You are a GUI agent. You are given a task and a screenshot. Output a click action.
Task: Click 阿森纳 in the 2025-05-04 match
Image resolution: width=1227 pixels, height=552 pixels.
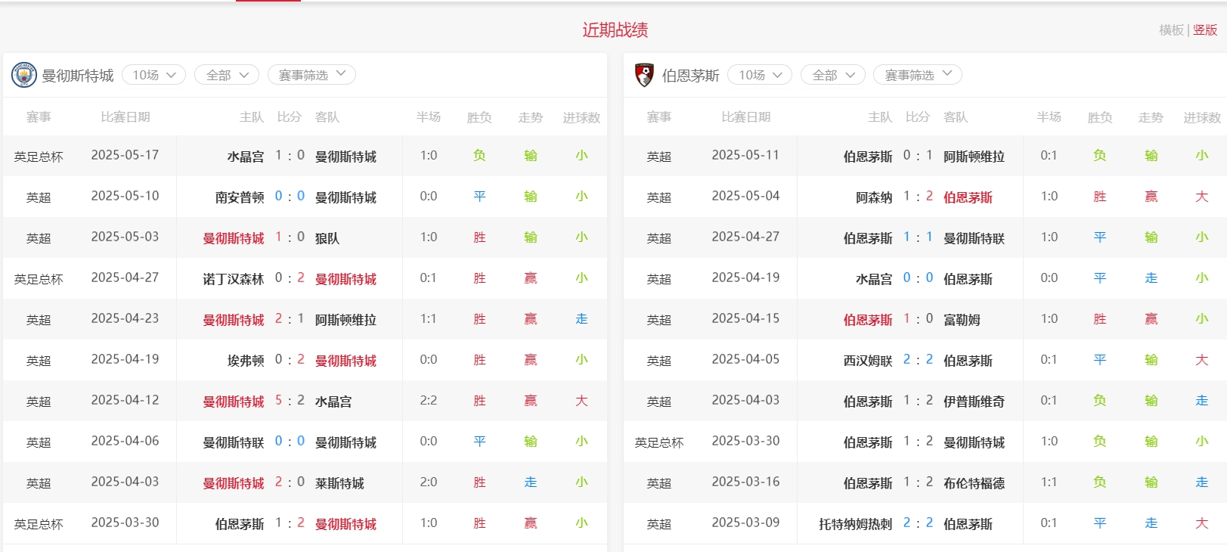(874, 197)
